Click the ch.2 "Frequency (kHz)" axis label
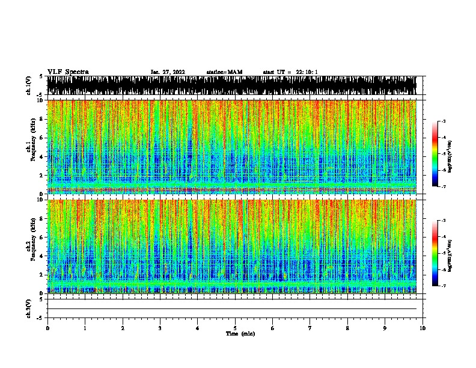 point(33,239)
